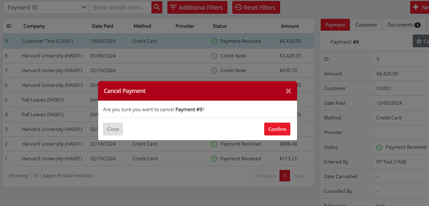Click the Previous page button
The height and width of the screenshot is (206, 429).
click(266, 176)
